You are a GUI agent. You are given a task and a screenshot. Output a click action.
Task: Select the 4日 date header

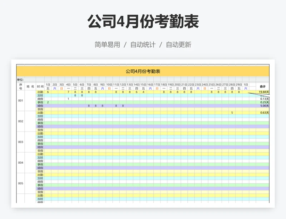[68, 85]
